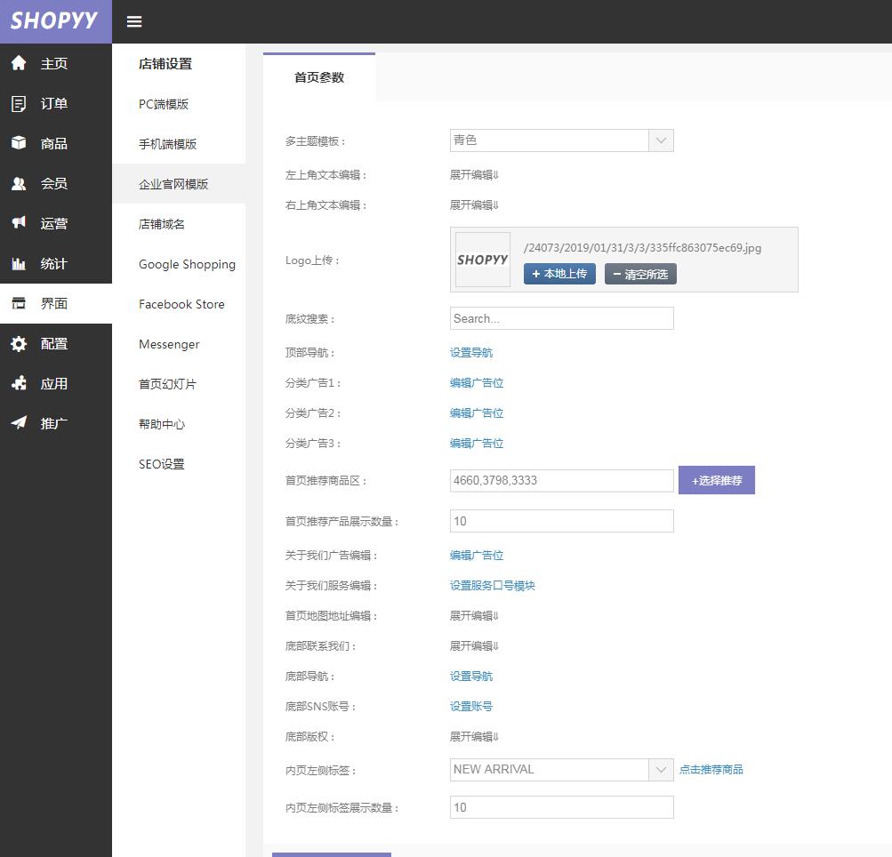Screen dimensions: 892x857
Task: Focus the 首页推荐商品区 input field
Action: pyautogui.click(x=561, y=481)
